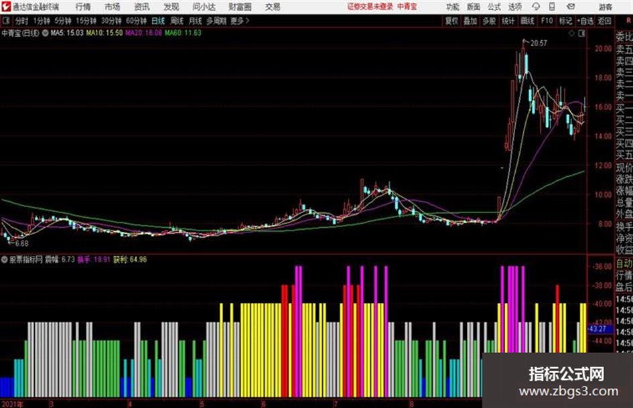Click the red R icon at top right

(628, 21)
